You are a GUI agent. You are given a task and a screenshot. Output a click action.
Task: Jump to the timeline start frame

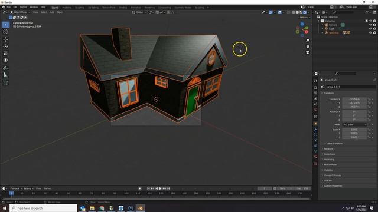pyautogui.click(x=148, y=188)
